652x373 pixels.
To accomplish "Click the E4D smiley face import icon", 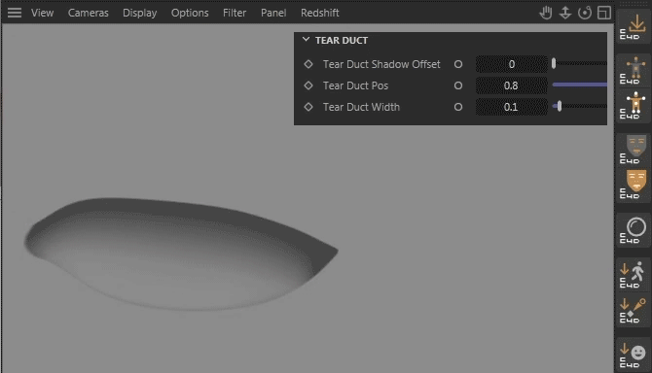I will coord(633,356).
